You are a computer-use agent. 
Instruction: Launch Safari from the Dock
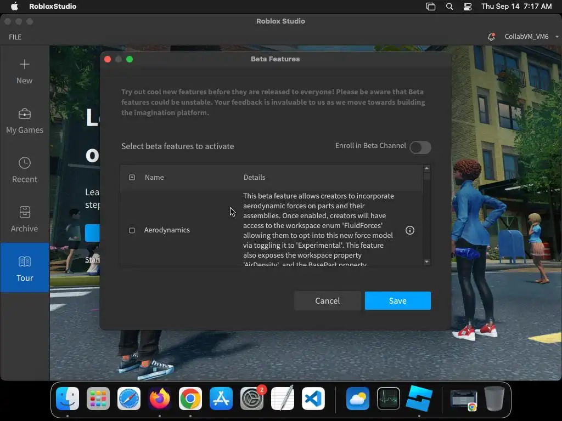129,399
